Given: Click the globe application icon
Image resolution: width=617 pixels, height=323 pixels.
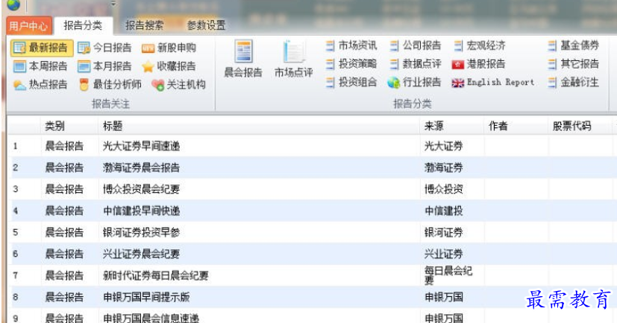Looking at the screenshot, I should click(13, 4).
